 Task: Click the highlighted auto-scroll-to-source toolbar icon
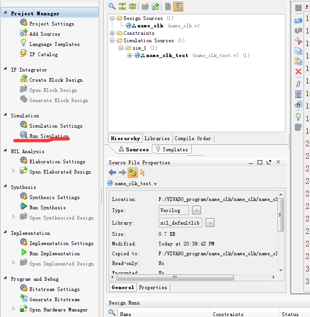(178, 6)
